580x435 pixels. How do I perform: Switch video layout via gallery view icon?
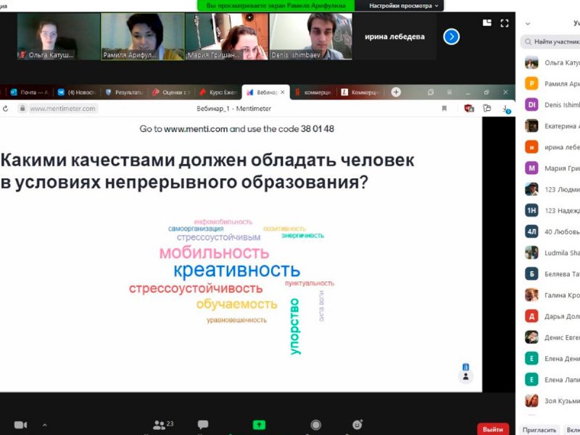click(x=486, y=23)
